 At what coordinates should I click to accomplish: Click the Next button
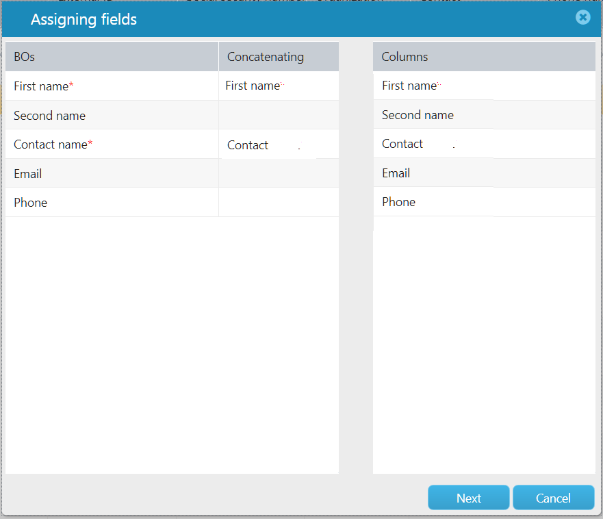tap(468, 498)
